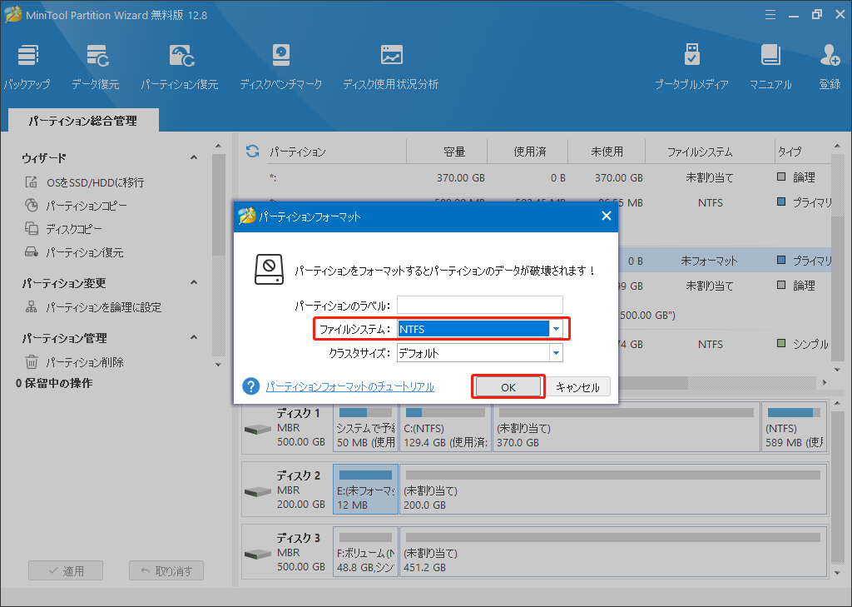Click the 取り消す button
The image size is (852, 607).
tap(166, 570)
